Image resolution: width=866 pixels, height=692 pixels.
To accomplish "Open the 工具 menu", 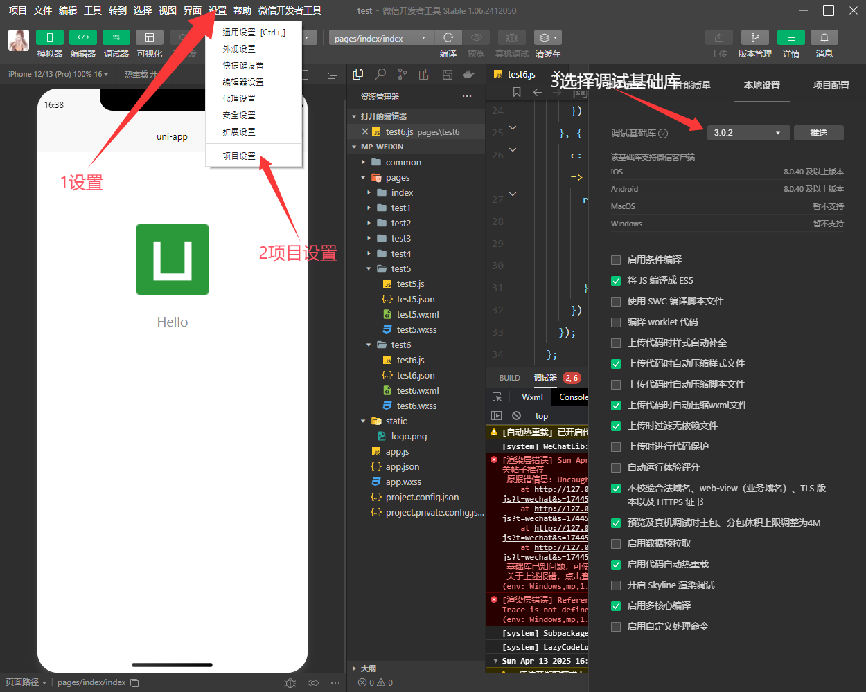I will click(x=93, y=10).
